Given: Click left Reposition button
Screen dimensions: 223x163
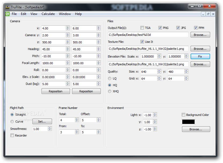Looking at the screenshot, I should [56, 91].
